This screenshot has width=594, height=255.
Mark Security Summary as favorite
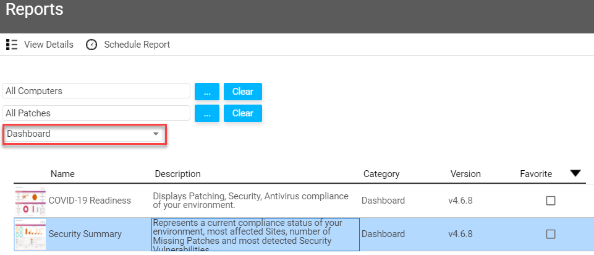pyautogui.click(x=551, y=234)
